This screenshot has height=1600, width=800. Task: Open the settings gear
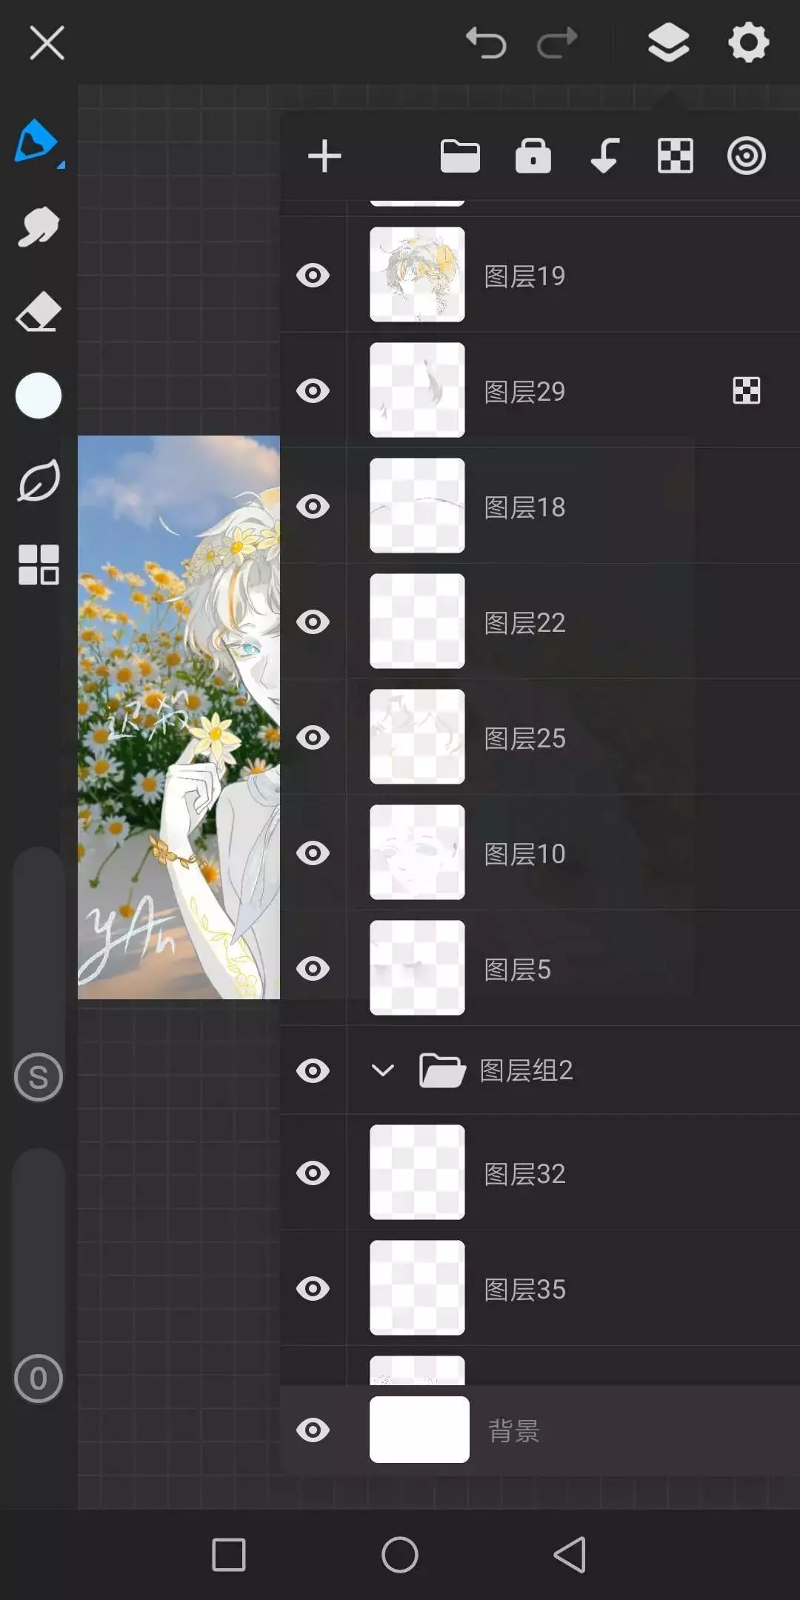(x=748, y=42)
